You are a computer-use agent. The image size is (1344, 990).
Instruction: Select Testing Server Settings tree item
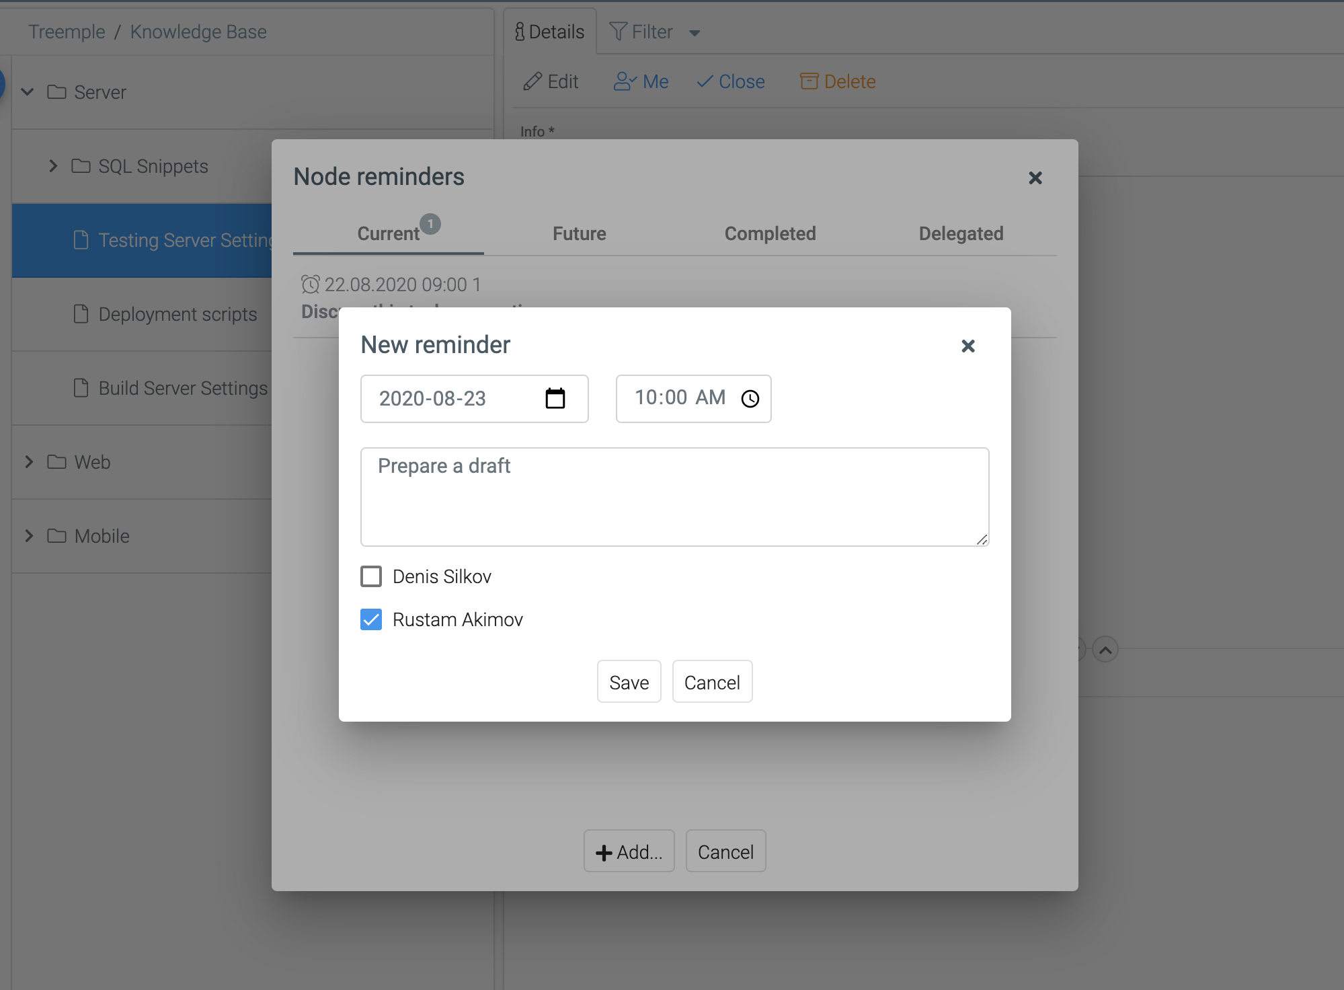[x=142, y=240]
